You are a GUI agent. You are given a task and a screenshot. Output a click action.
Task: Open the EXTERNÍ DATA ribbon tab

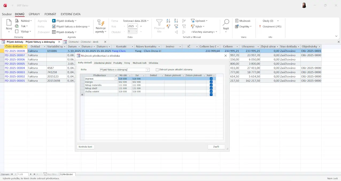click(x=71, y=14)
